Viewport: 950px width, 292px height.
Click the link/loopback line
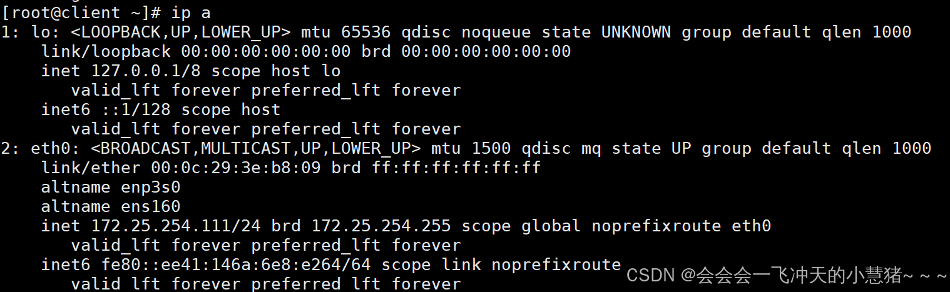[x=306, y=51]
